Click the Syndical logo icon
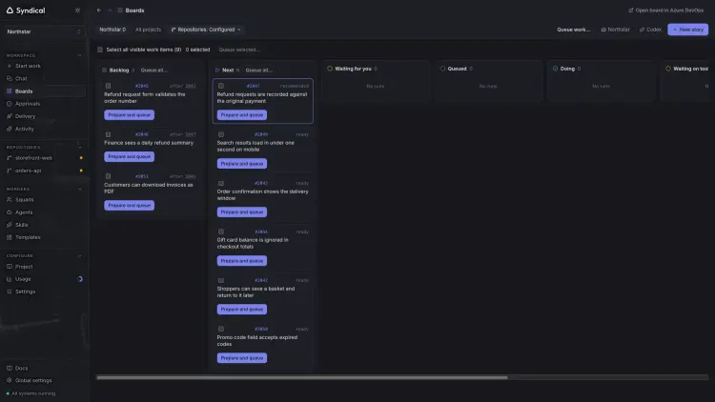 tap(10, 10)
